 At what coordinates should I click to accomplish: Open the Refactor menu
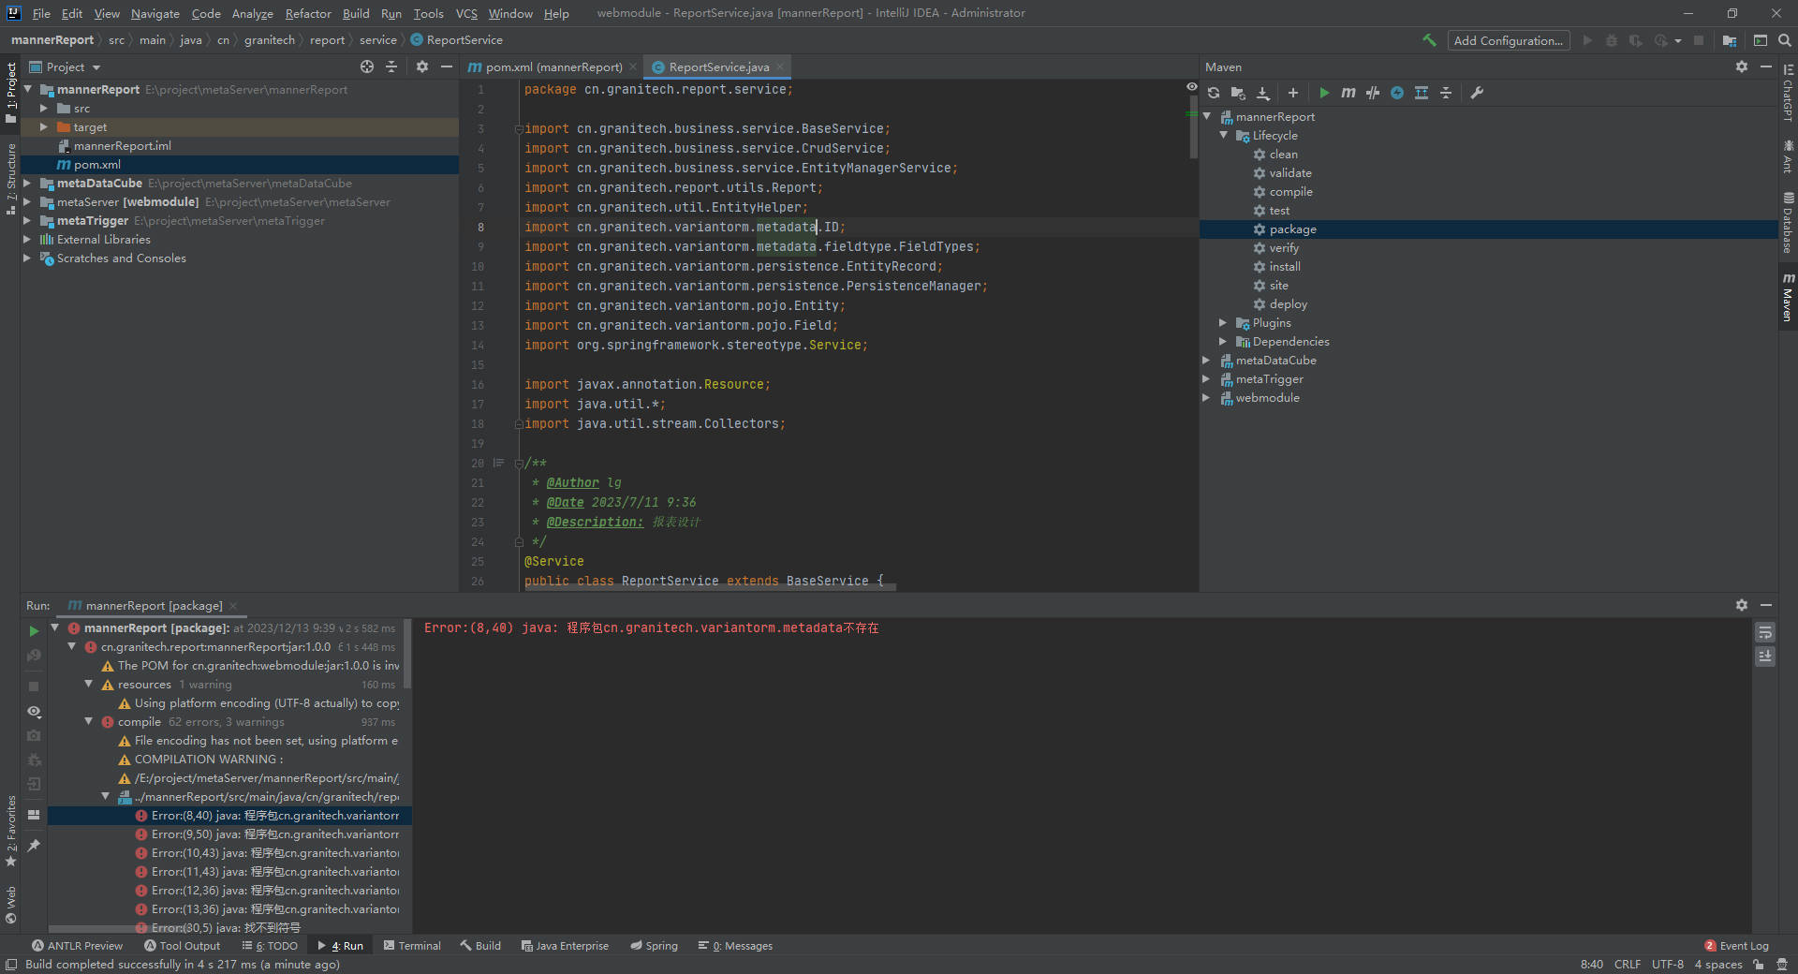click(308, 13)
